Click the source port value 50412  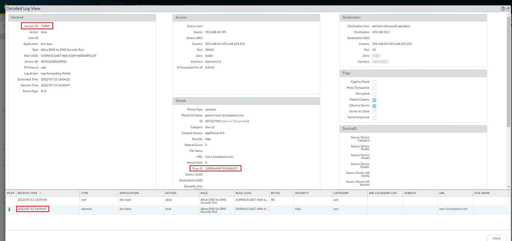click(209, 50)
